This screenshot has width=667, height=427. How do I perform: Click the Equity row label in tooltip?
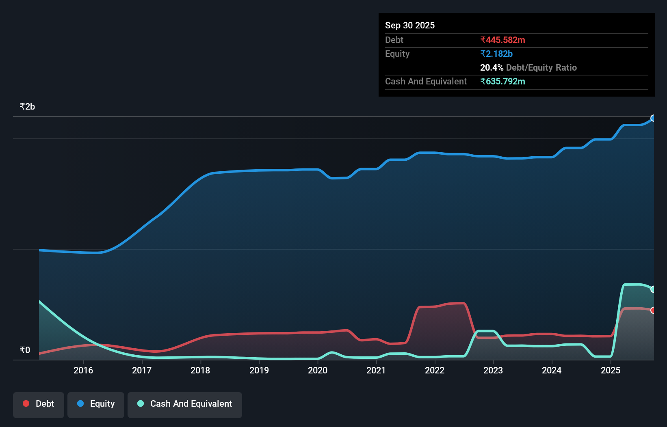coord(397,54)
